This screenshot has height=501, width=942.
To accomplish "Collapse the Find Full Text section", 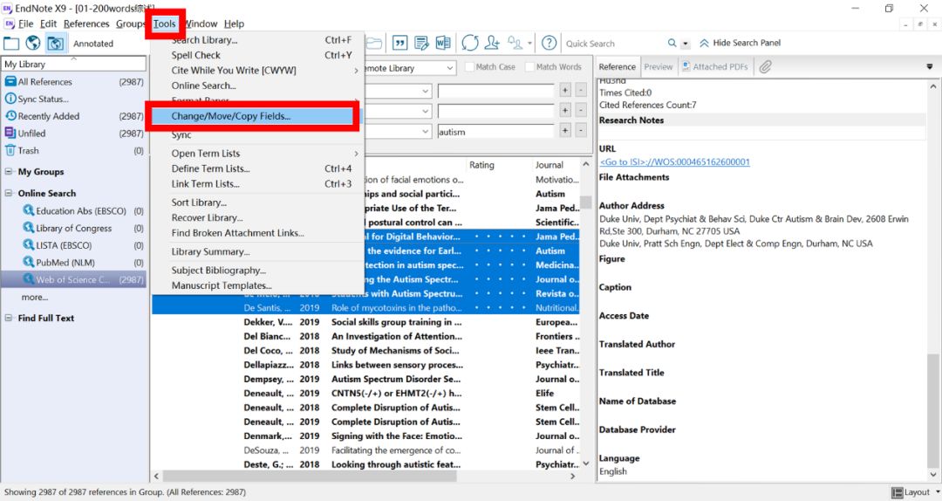I will coord(9,319).
